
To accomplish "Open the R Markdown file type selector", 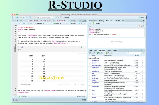I will pos(82,97).
